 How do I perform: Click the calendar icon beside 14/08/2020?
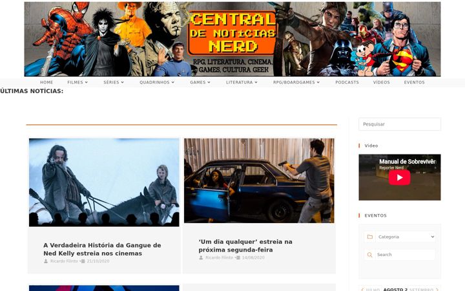(x=238, y=258)
